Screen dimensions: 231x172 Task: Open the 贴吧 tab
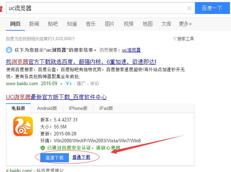click(x=53, y=24)
